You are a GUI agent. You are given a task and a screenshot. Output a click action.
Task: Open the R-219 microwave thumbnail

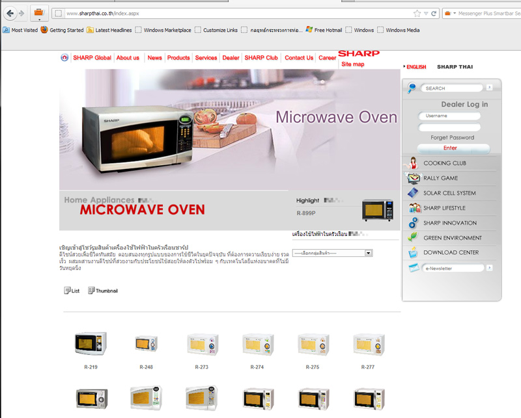[x=91, y=344]
